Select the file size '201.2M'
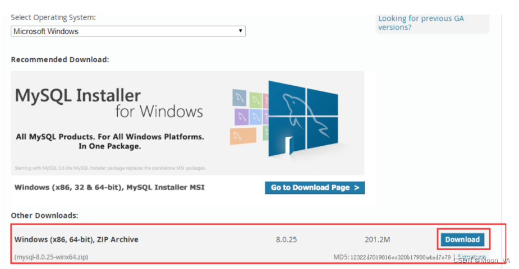 click(x=378, y=240)
